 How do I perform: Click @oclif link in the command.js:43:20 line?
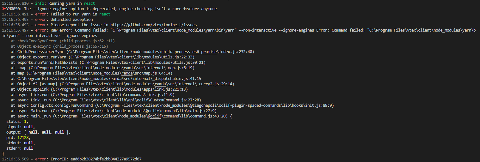click(x=154, y=116)
